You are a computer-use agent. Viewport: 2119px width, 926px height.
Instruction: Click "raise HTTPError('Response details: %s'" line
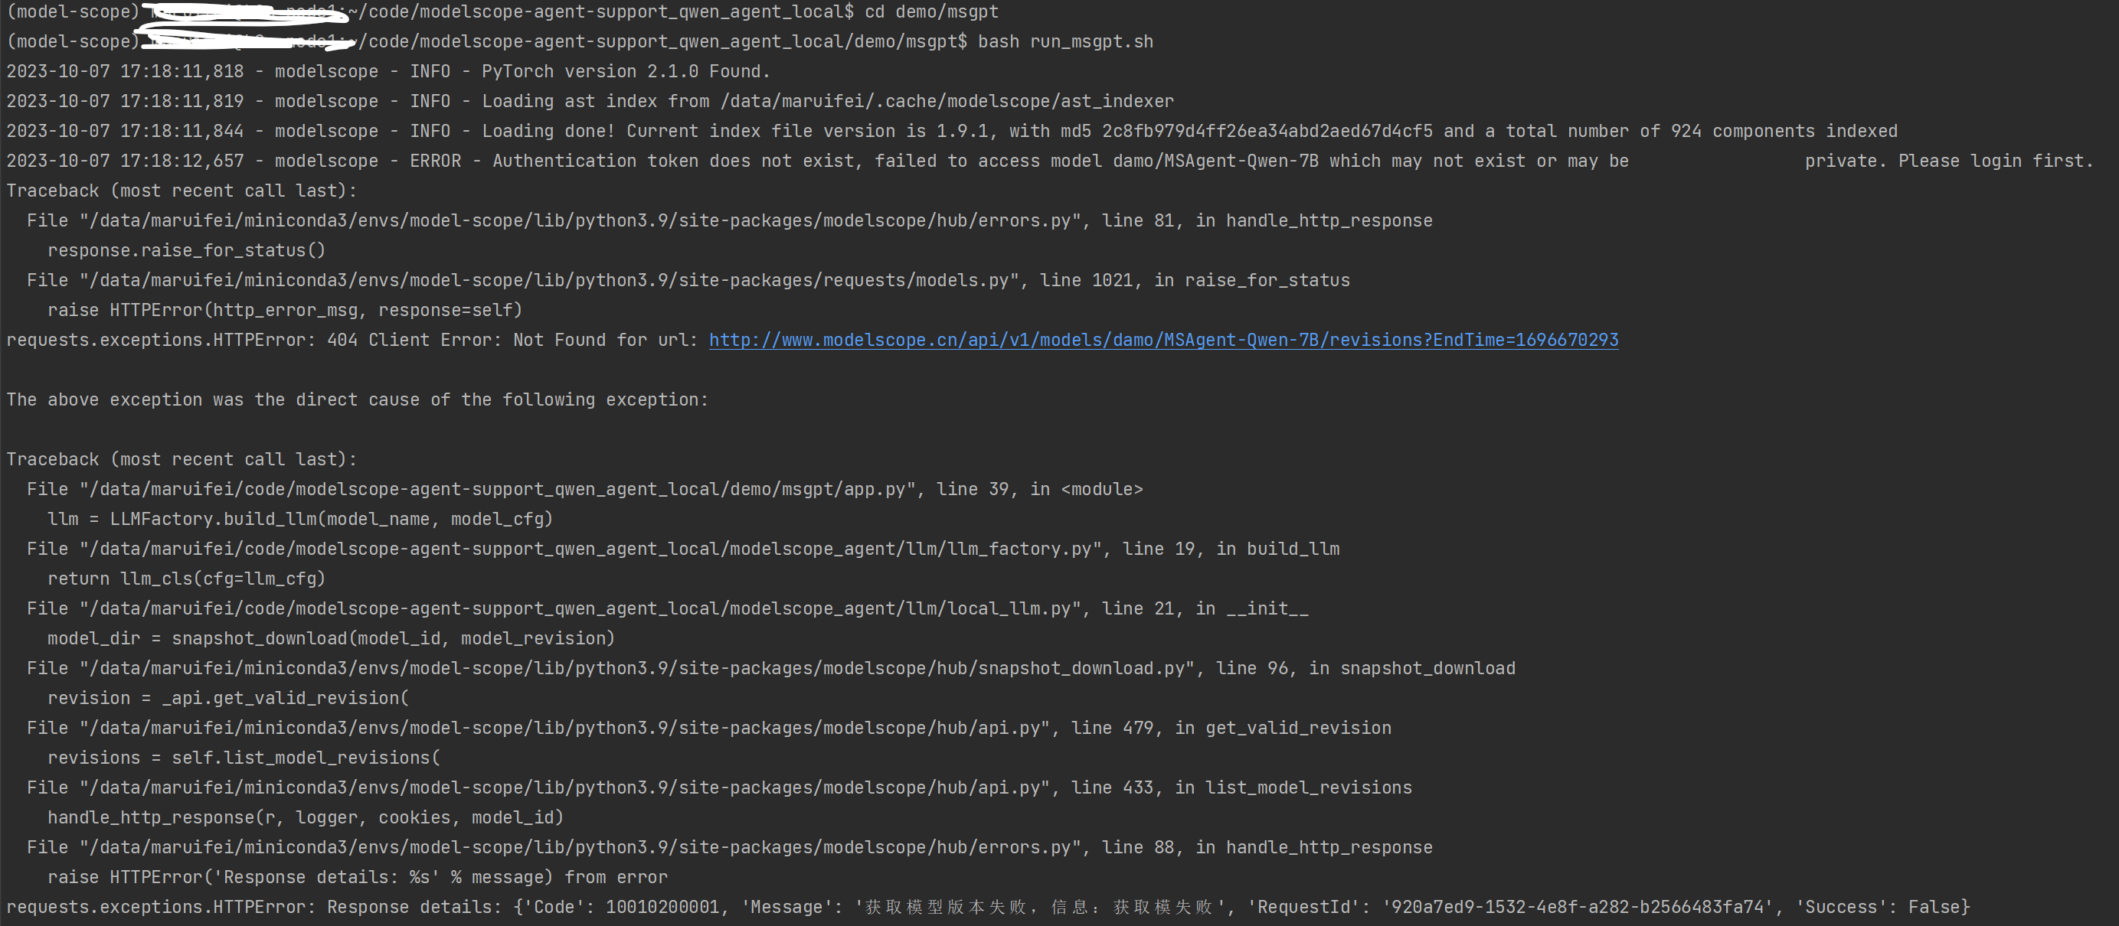(357, 877)
